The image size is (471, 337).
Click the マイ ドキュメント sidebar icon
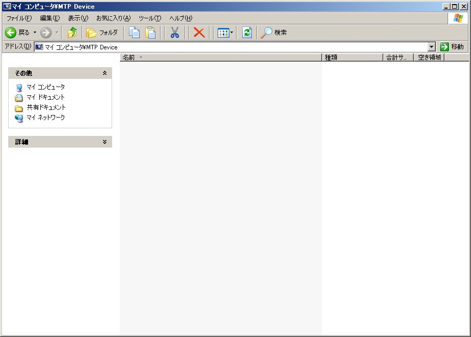coord(19,98)
